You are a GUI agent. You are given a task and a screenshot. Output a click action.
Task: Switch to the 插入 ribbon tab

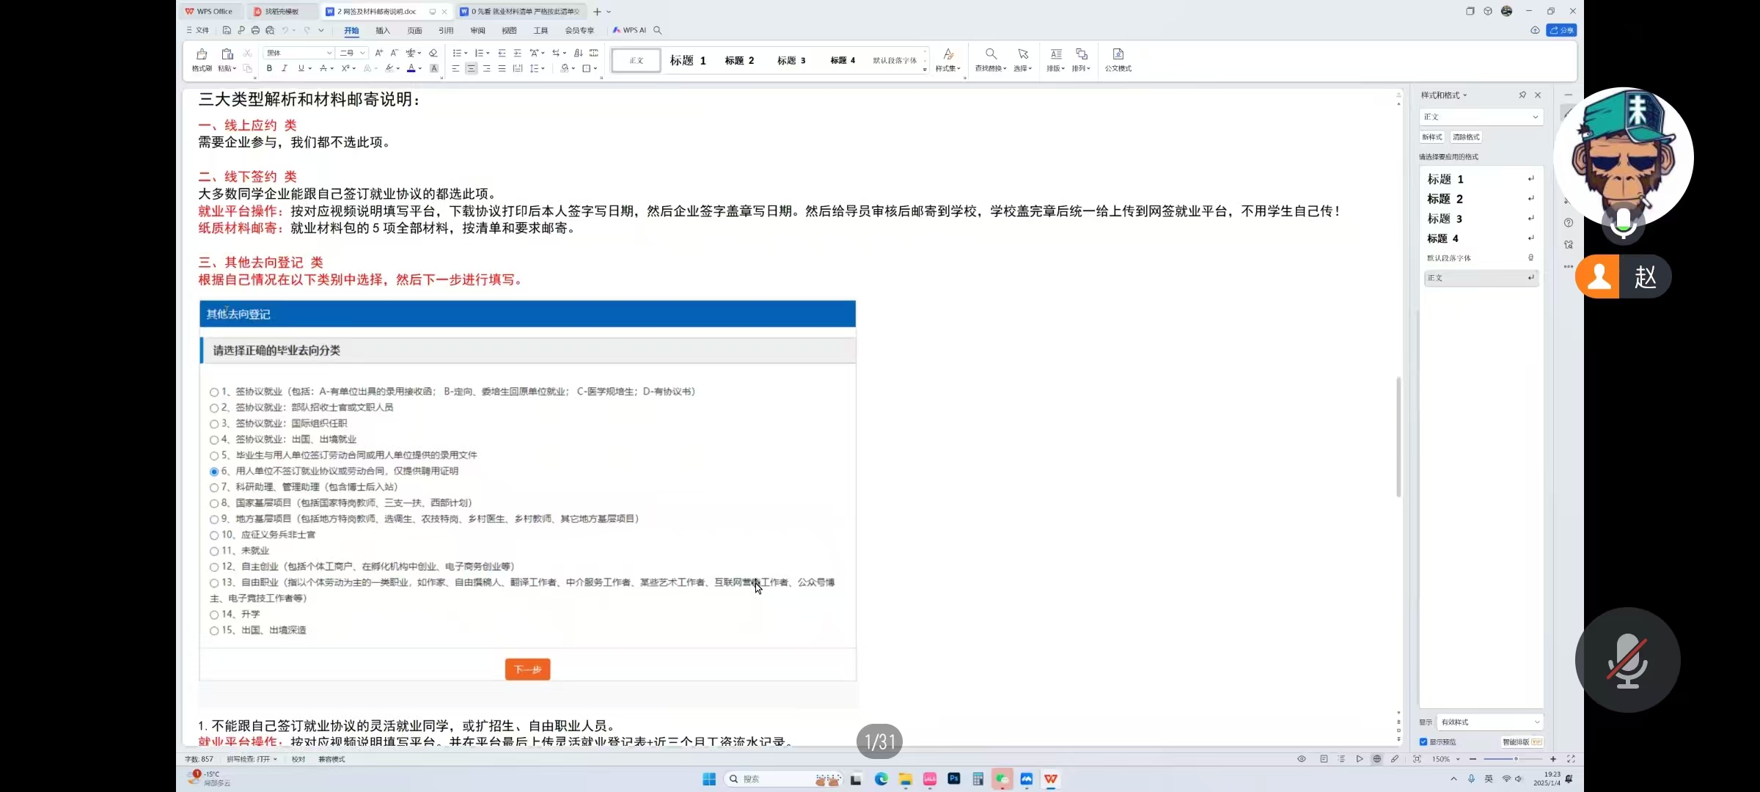[383, 30]
